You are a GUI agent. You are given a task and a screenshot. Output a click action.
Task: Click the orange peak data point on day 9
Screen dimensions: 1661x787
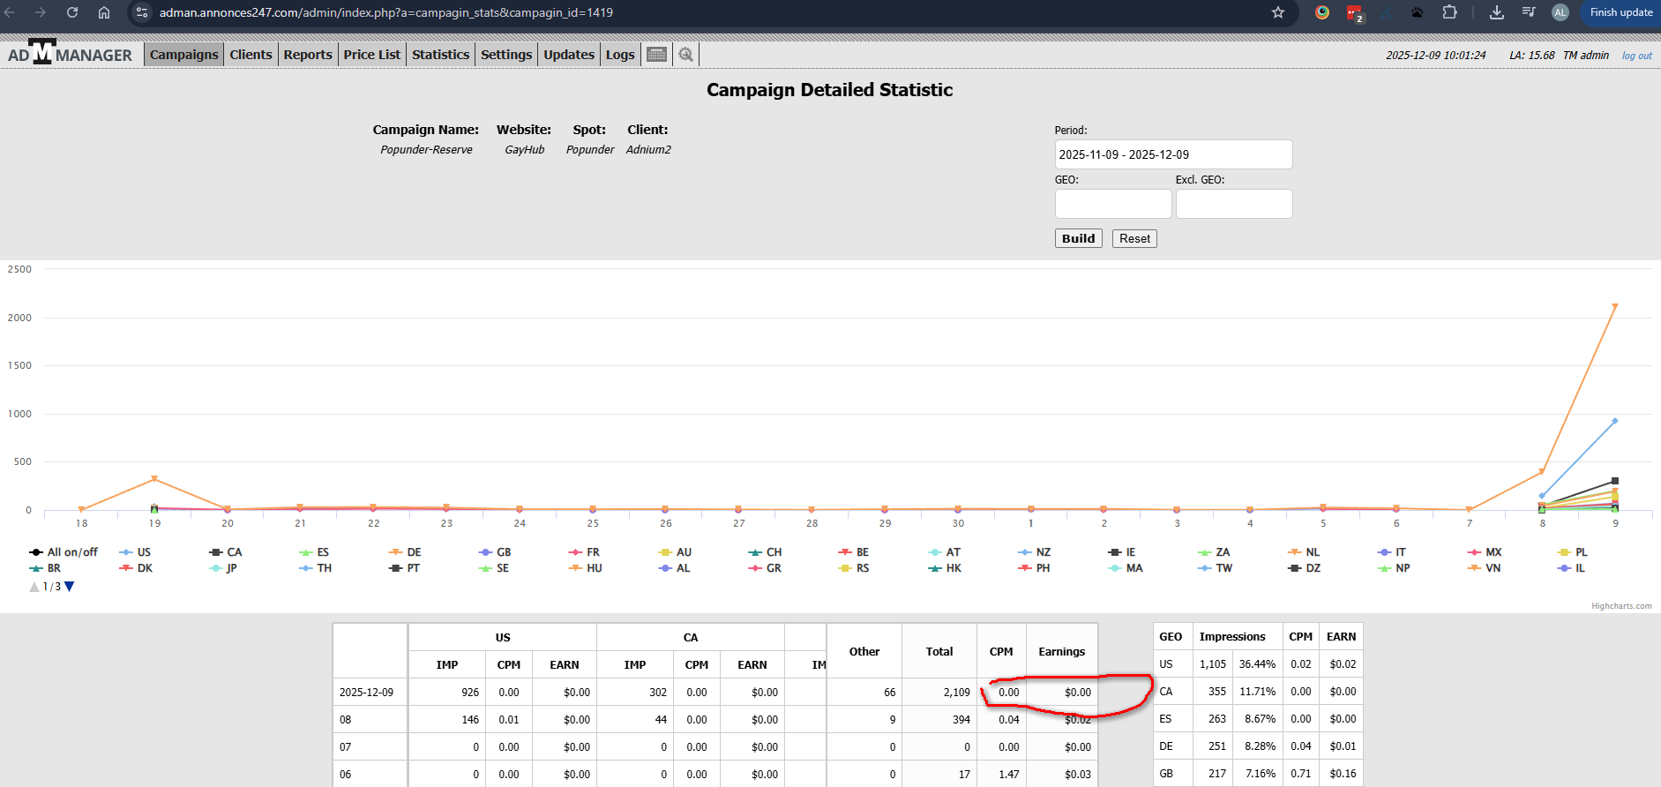[1615, 307]
